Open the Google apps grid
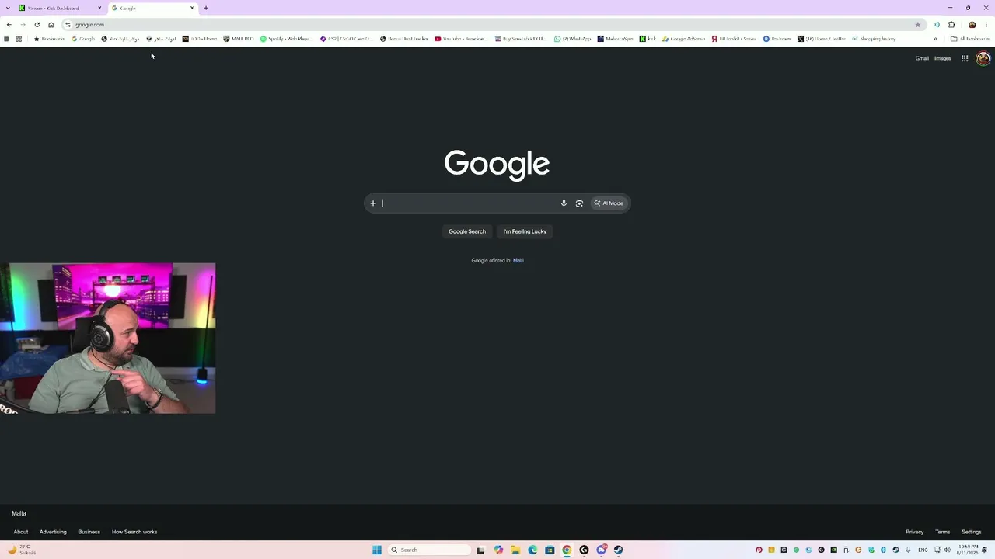The width and height of the screenshot is (995, 559). pyautogui.click(x=965, y=58)
